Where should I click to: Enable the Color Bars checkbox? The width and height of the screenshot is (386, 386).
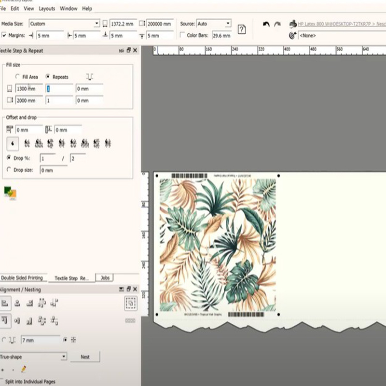click(x=182, y=35)
